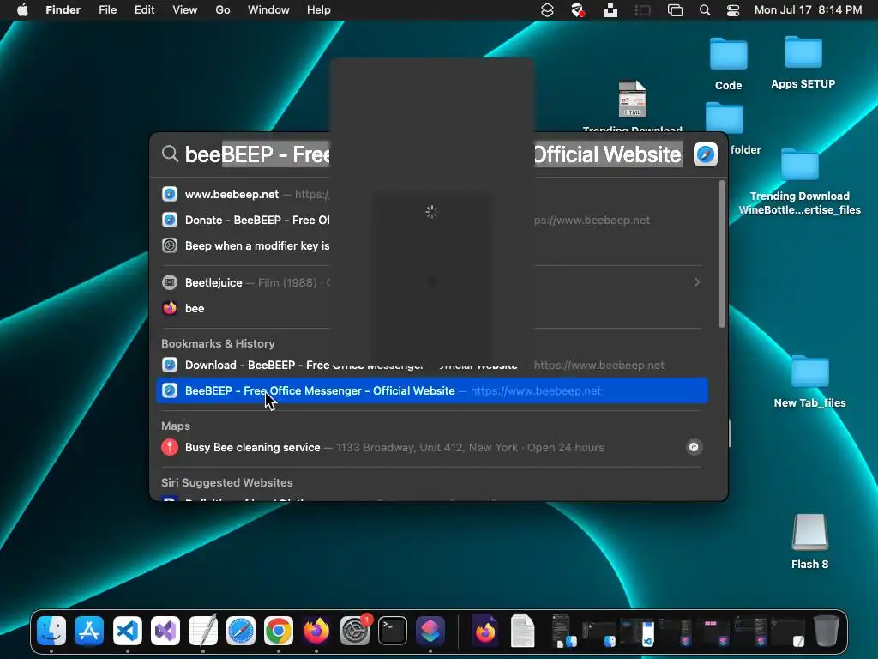Open the Window menu

pos(268,10)
